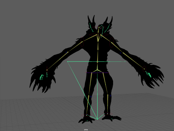Image resolution: width=174 pixels, height=131 pixels.
Task: Select the yellow head joint between the horns
Action: [99, 28]
